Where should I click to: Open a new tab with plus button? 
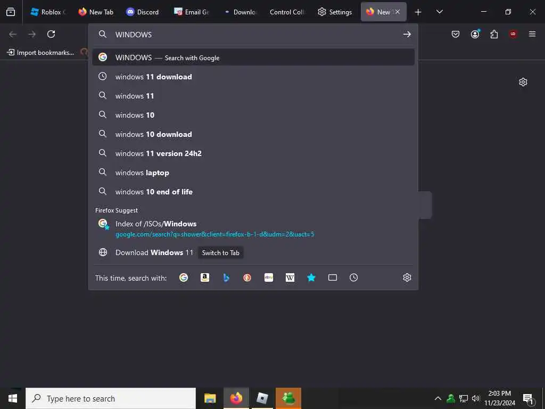(x=418, y=12)
